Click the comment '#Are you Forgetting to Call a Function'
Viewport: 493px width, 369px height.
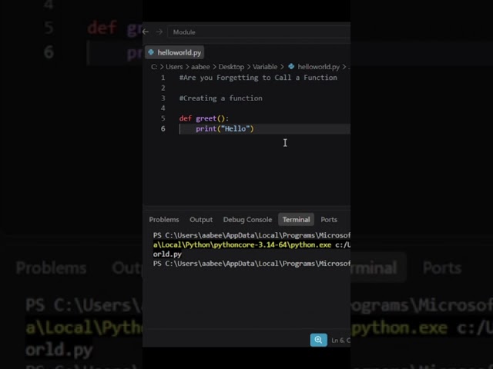coord(258,78)
